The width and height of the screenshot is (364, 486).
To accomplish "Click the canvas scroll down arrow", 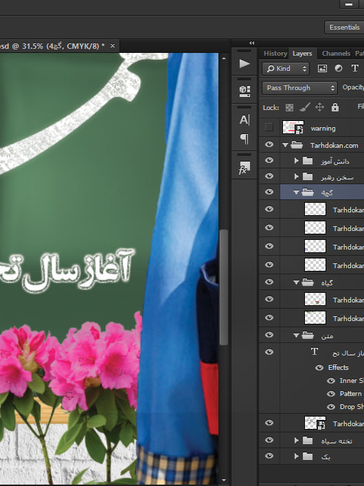I will click(224, 480).
